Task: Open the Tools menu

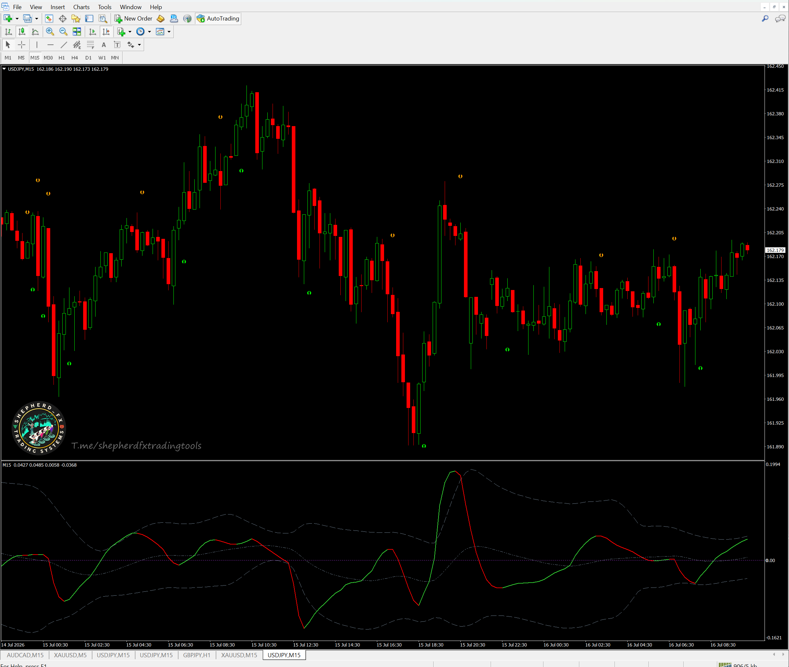Action: point(105,7)
